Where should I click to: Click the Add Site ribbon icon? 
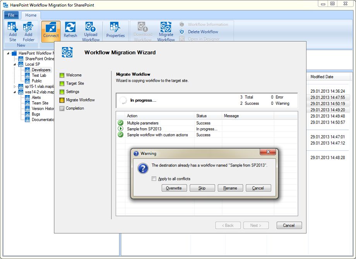12,27
